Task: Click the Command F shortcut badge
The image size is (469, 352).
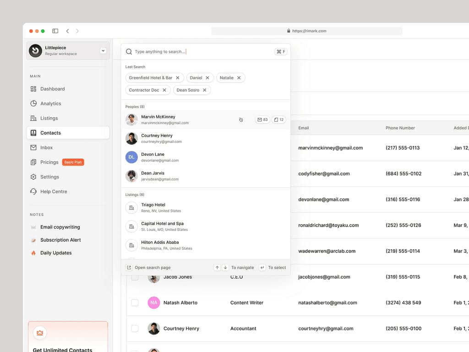Action: point(281,52)
